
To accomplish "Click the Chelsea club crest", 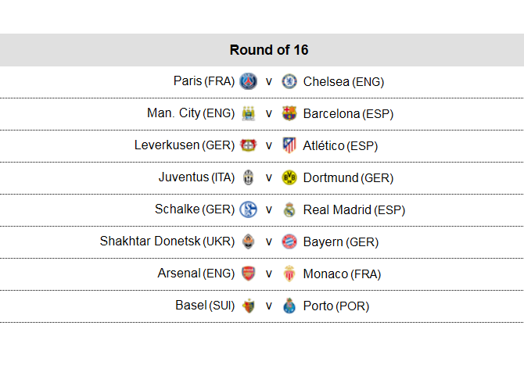I will 289,81.
